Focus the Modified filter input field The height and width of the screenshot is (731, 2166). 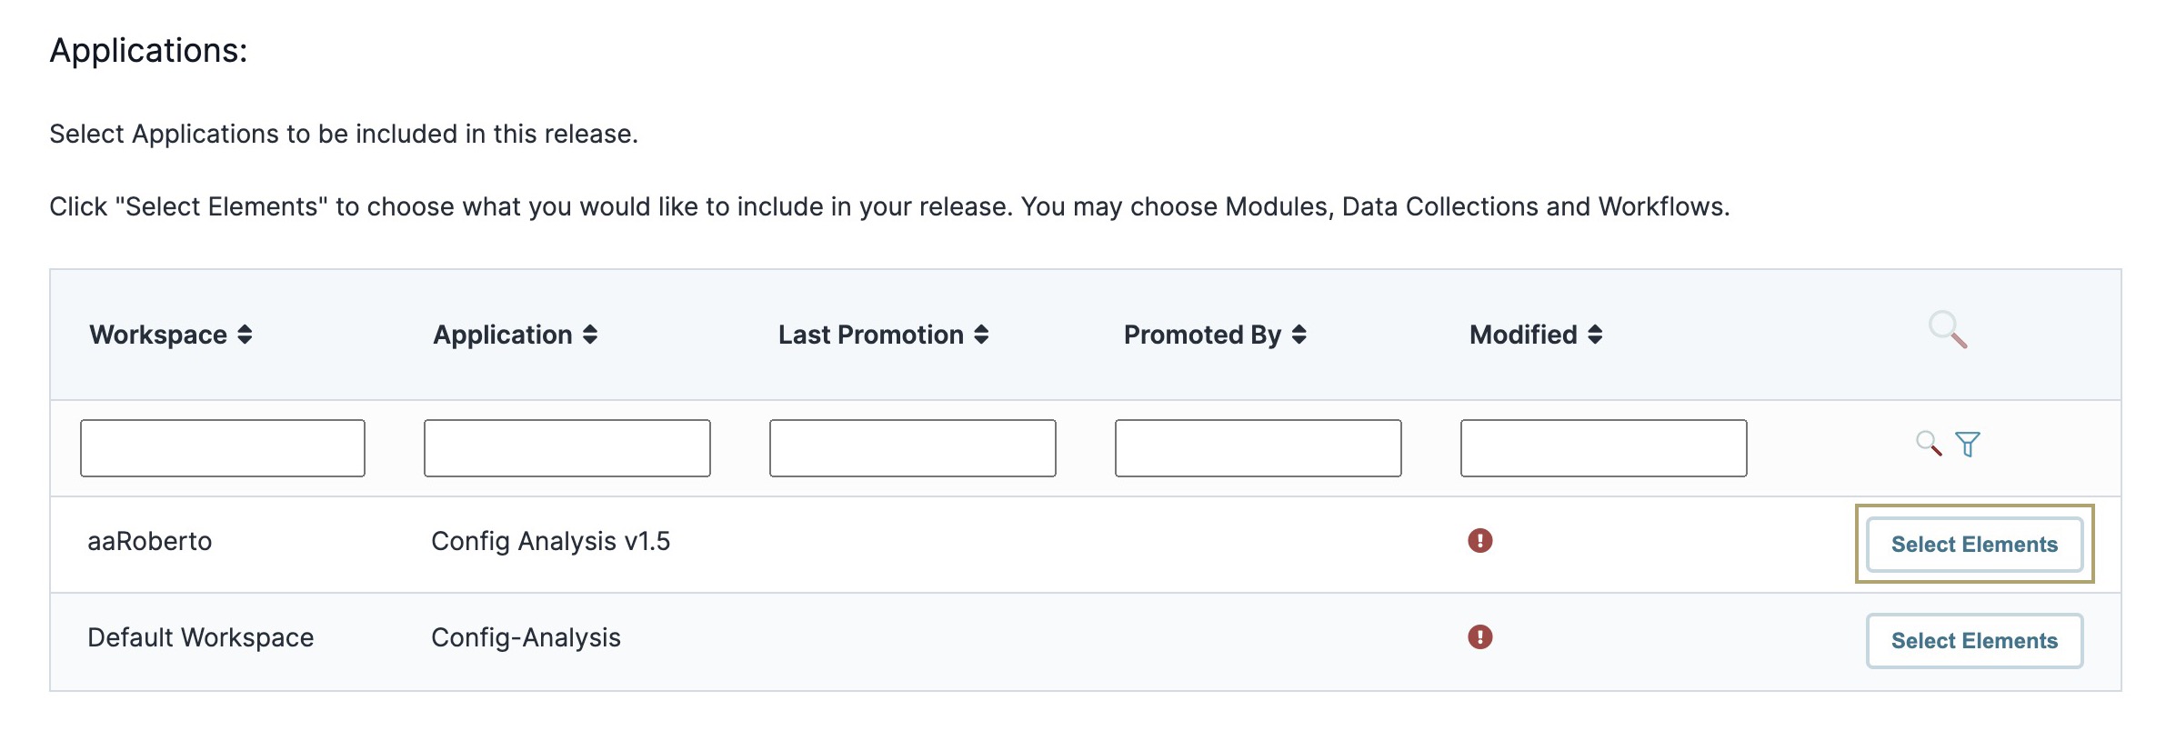click(x=1604, y=448)
